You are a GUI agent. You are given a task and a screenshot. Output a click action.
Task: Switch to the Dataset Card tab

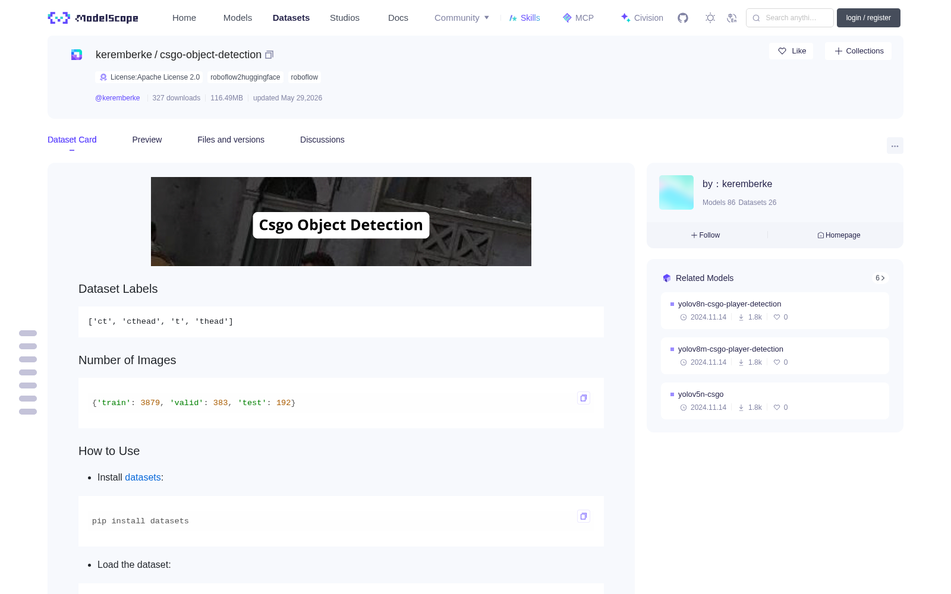72,140
